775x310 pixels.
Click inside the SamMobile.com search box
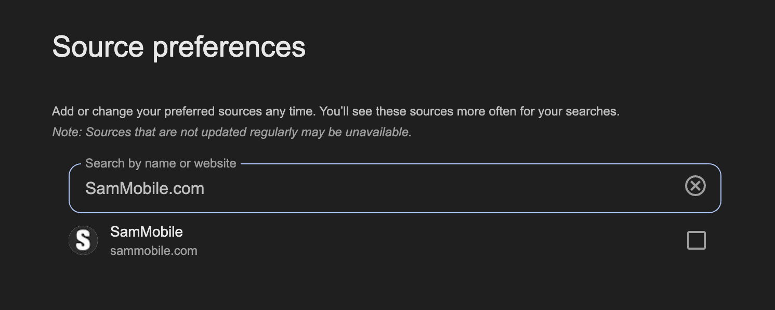(x=364, y=188)
